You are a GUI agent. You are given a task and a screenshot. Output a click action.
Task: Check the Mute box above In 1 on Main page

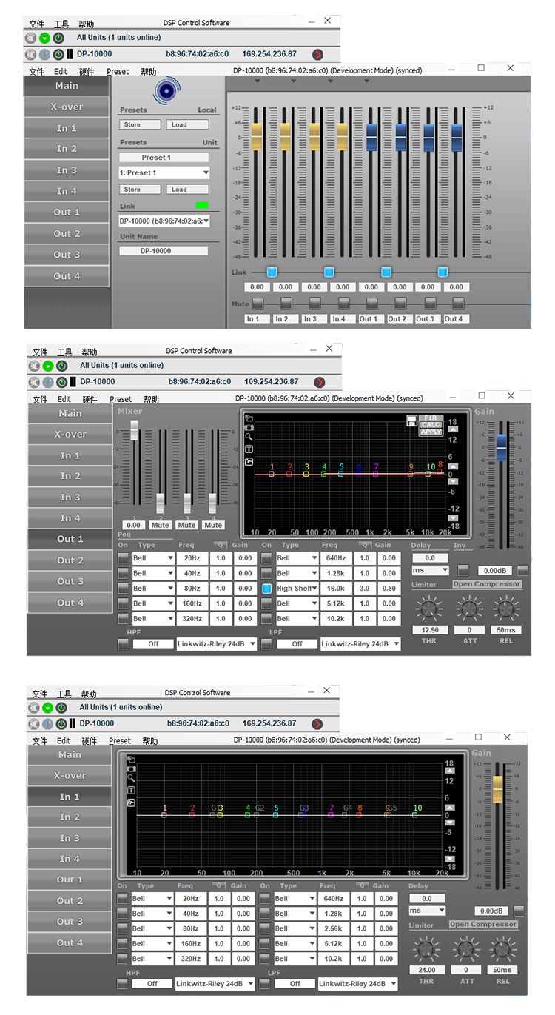(x=258, y=303)
